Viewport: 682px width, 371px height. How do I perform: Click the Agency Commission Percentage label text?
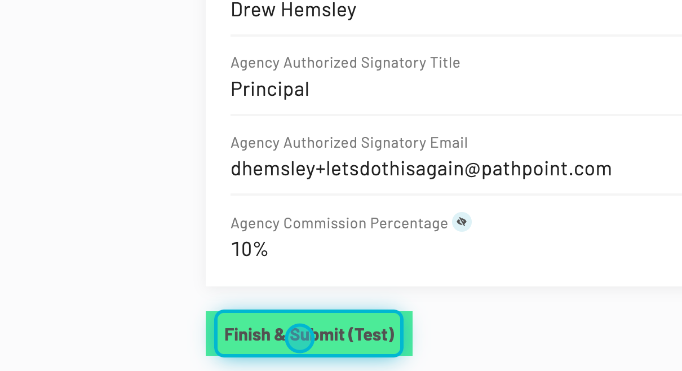[339, 223]
